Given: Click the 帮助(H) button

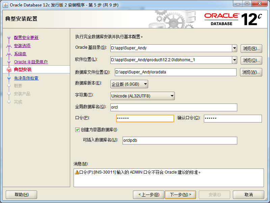Looking at the screenshot, I should coord(22,195).
